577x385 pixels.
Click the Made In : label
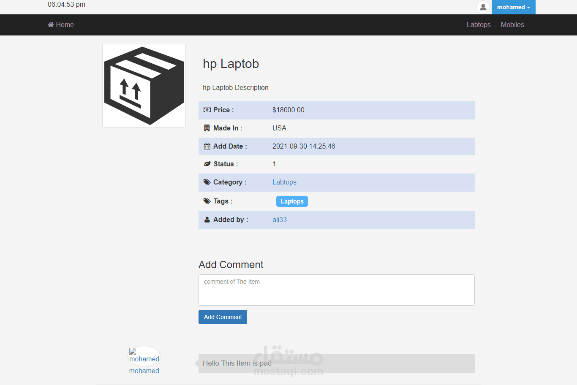tap(228, 128)
